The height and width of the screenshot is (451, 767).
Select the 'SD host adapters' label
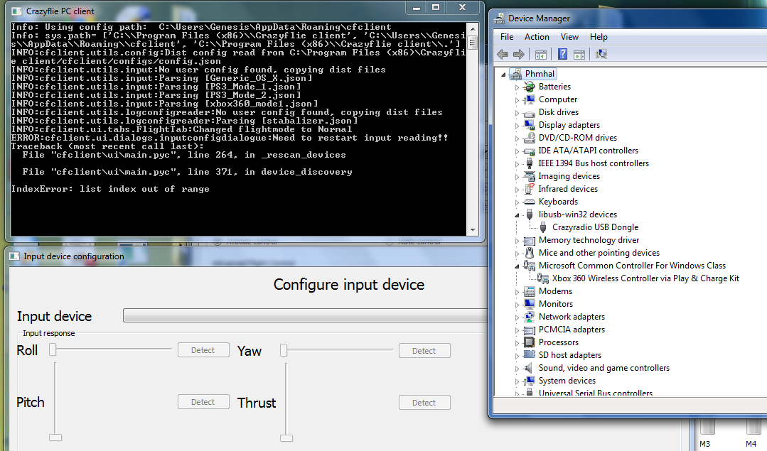pos(570,355)
